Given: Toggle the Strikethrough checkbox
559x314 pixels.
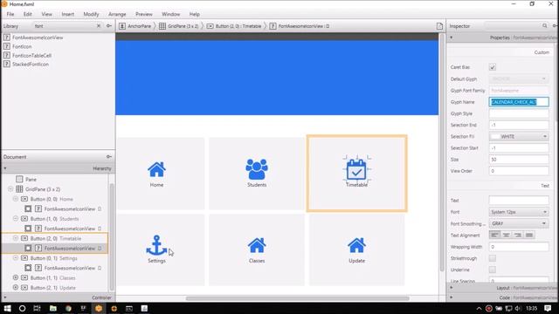Looking at the screenshot, I should pyautogui.click(x=493, y=258).
